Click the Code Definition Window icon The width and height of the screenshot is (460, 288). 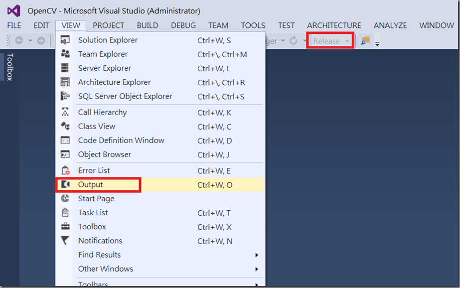[65, 140]
